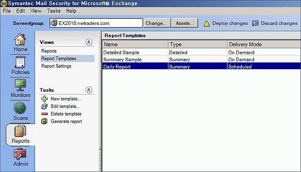
Task: Click the green plus New template icon
Action: [45, 99]
